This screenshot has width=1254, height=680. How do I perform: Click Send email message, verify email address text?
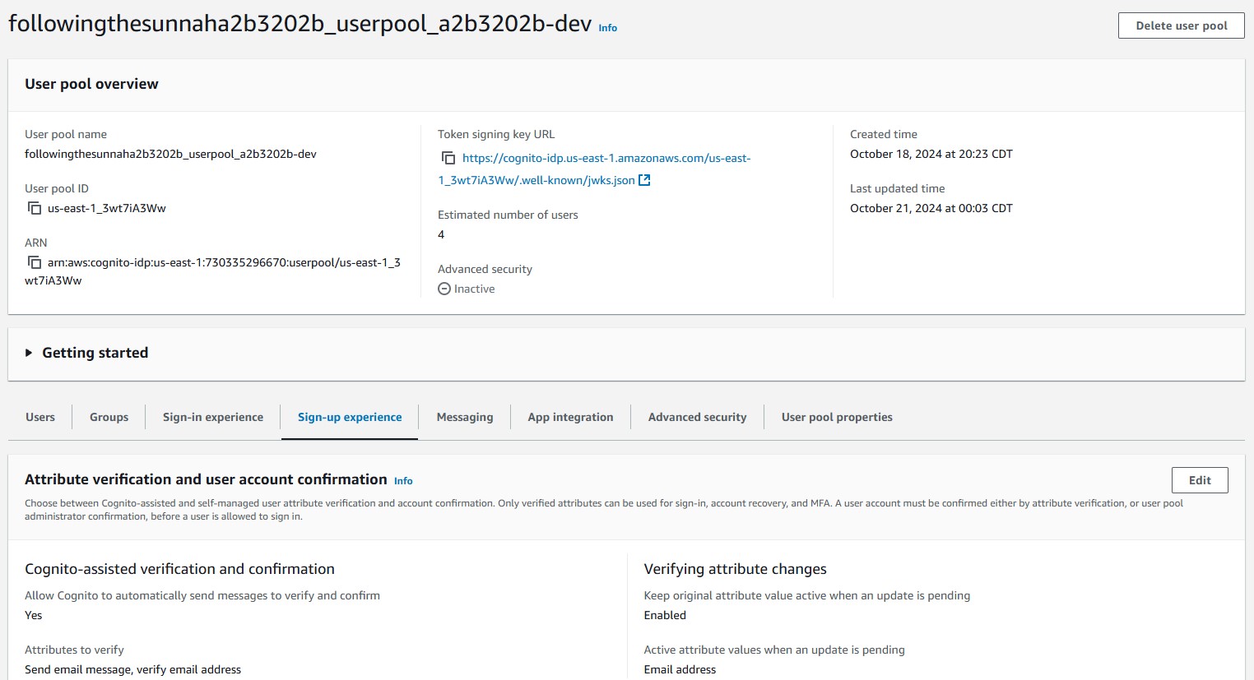point(132,669)
